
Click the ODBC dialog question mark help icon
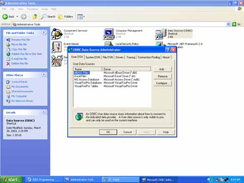tap(168, 49)
